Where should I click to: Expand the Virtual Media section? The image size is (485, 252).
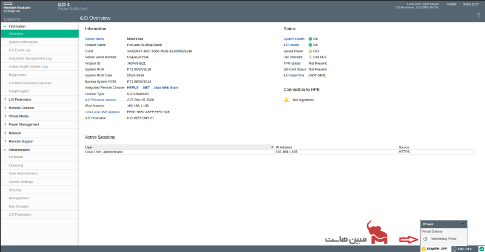pos(5,116)
